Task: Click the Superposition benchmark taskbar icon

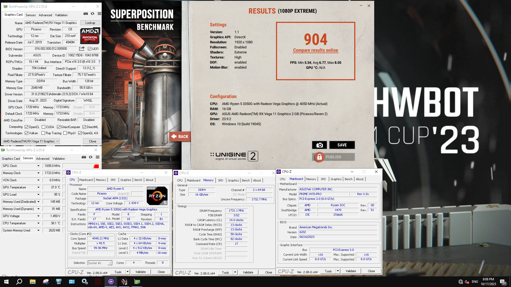Action: click(x=124, y=282)
